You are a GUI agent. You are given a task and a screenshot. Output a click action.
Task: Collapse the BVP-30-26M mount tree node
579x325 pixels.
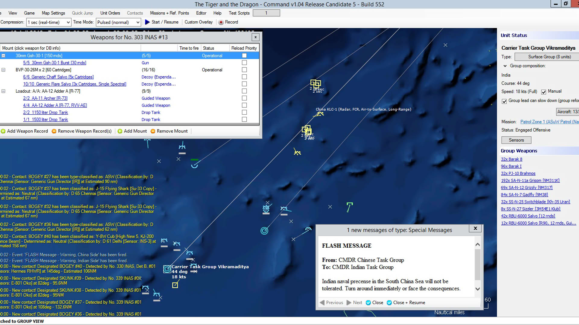pyautogui.click(x=3, y=70)
